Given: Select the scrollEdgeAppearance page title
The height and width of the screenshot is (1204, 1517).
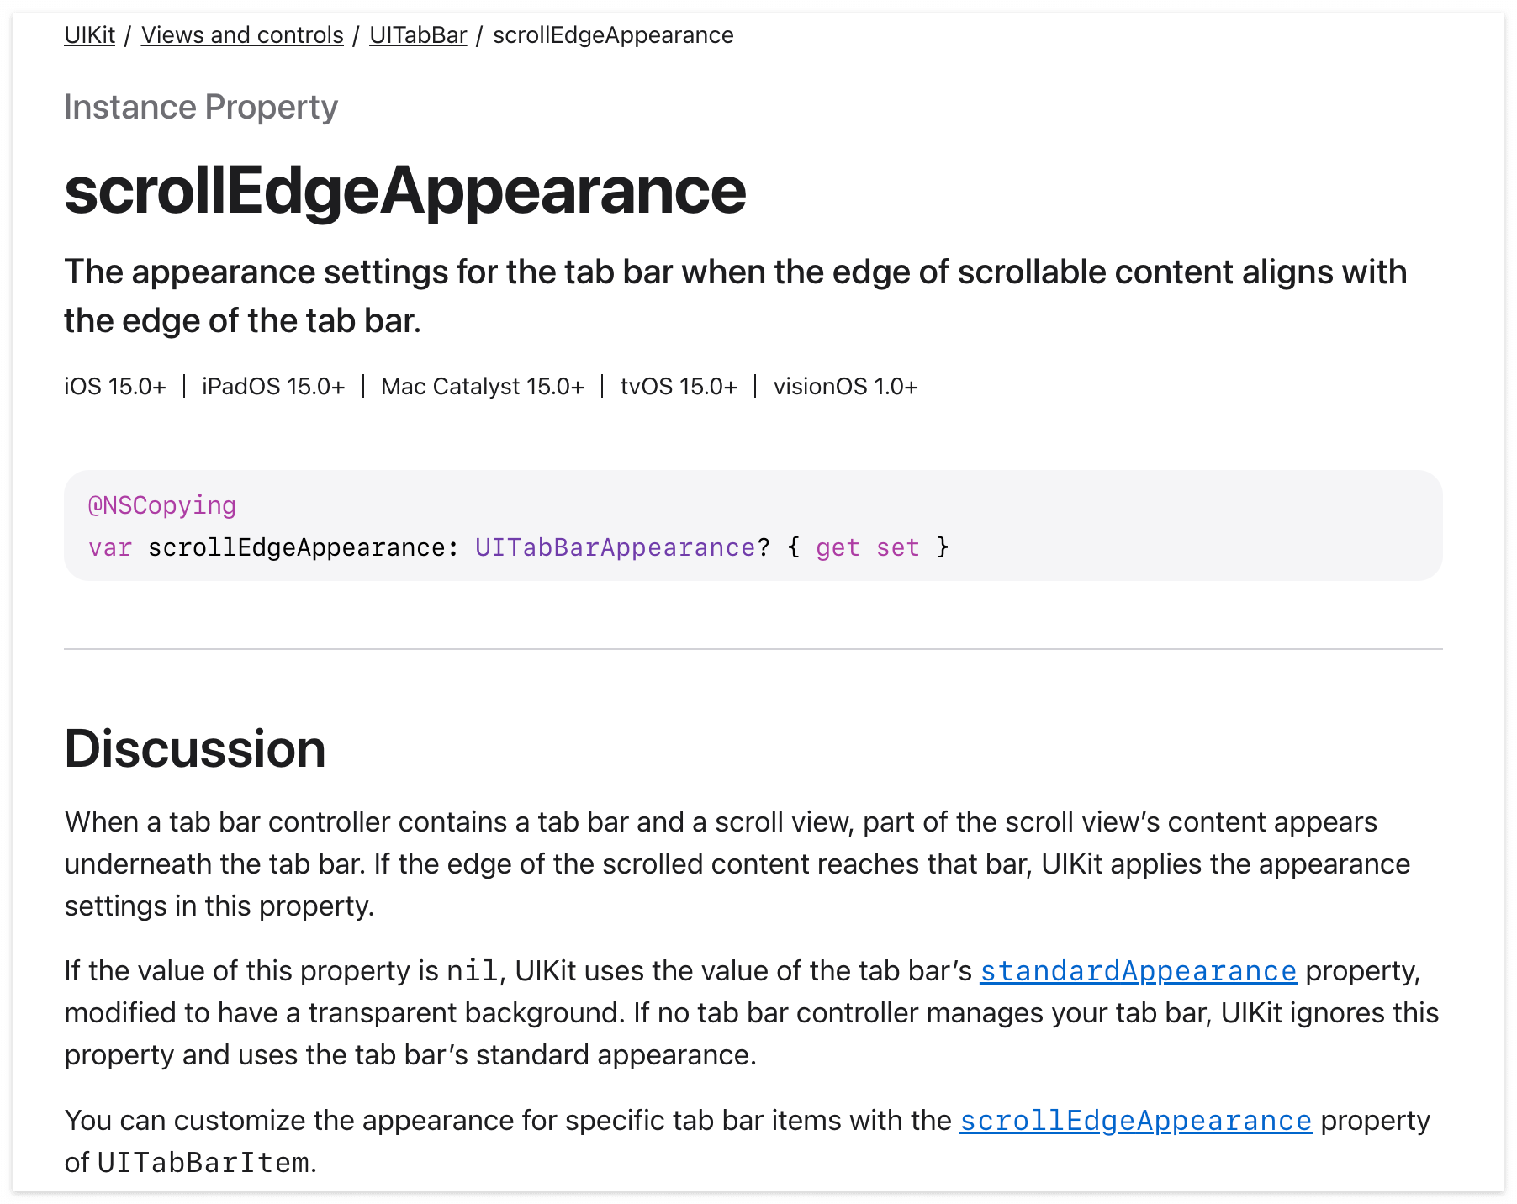Looking at the screenshot, I should pos(405,190).
